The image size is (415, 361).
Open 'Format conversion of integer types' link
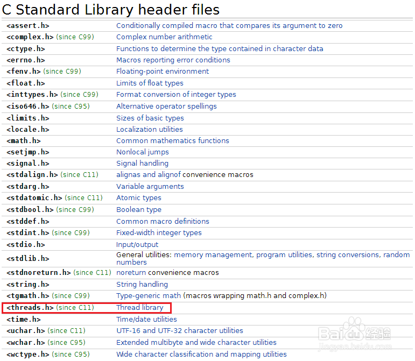(x=176, y=95)
